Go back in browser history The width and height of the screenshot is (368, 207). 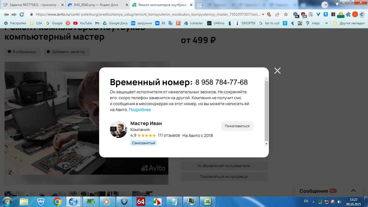point(6,14)
